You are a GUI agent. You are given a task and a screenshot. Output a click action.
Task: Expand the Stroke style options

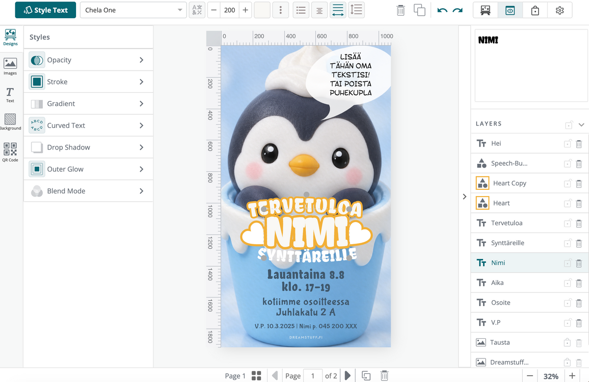(x=88, y=82)
